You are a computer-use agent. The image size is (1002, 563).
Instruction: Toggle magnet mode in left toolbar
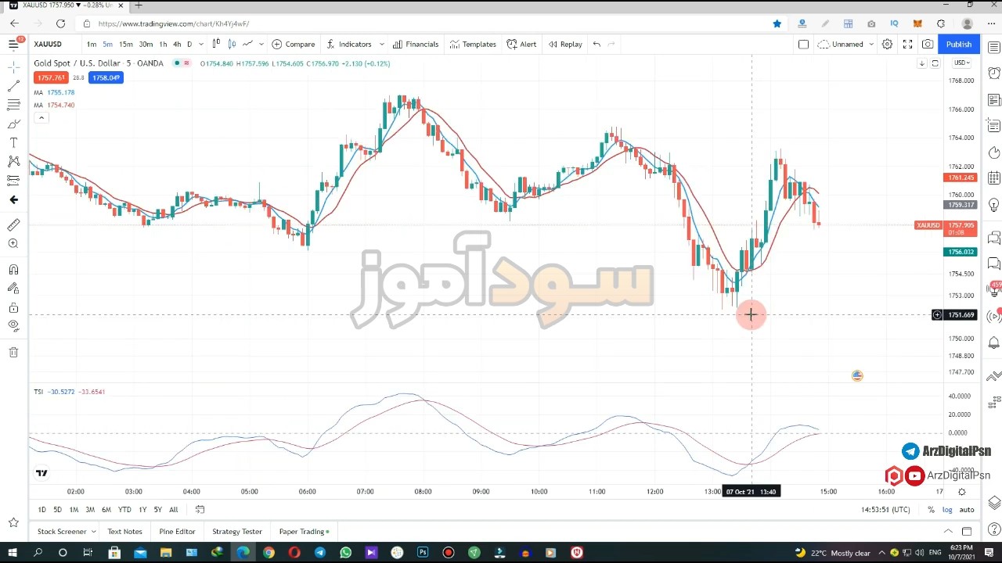click(13, 270)
